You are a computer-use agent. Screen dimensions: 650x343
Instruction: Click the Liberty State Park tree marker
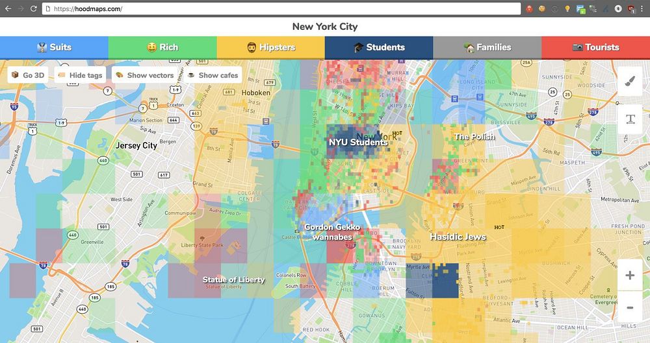click(202, 239)
